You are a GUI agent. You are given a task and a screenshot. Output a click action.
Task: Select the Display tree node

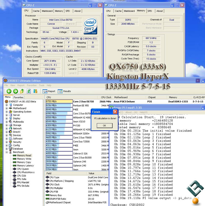(x=17, y=118)
